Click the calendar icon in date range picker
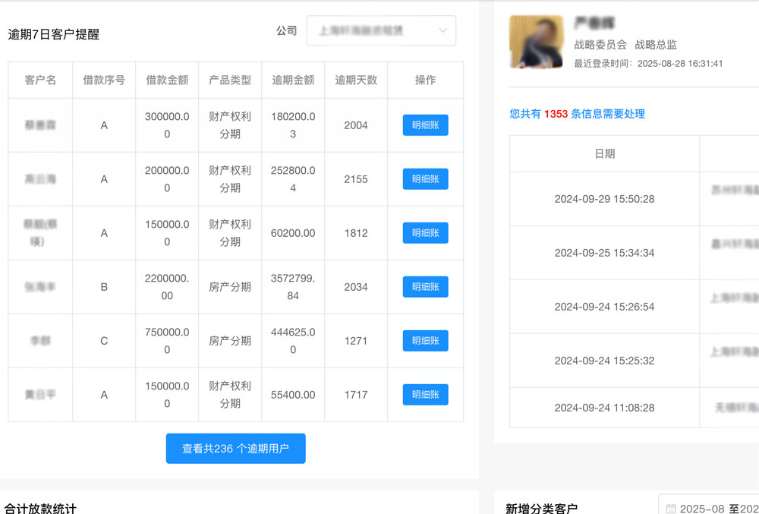Screen dimensions: 759x514 click(x=671, y=509)
